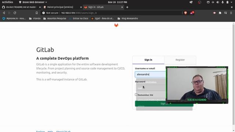The height and width of the screenshot is (132, 235).
Task: Switch to the Register tab
Action: pos(180,60)
